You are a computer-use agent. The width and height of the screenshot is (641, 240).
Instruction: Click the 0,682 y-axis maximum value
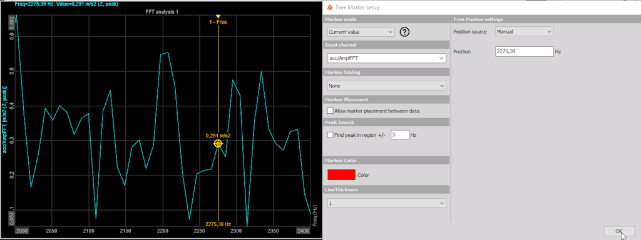(x=11, y=23)
